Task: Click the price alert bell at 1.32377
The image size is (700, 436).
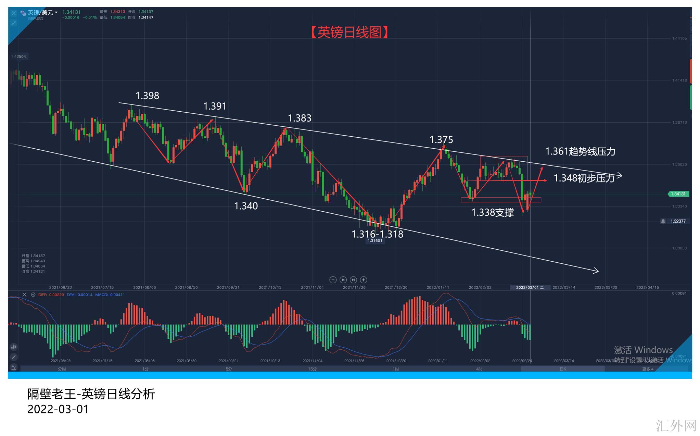Action: (663, 221)
